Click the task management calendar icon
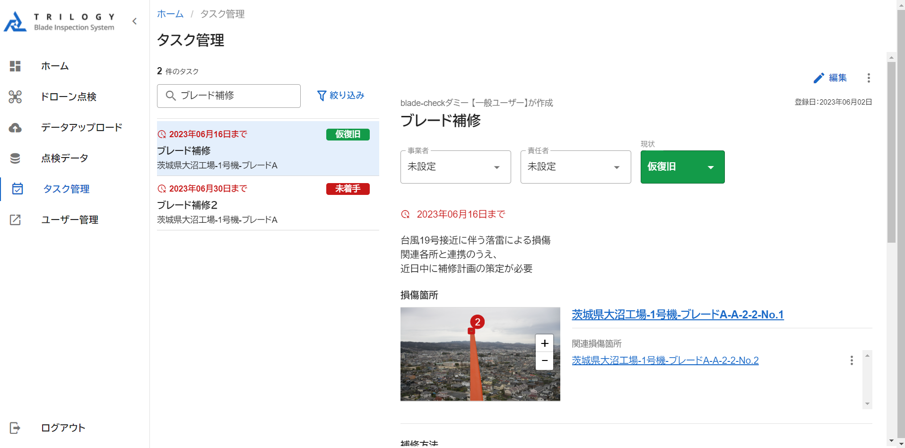This screenshot has height=448, width=905. click(17, 189)
